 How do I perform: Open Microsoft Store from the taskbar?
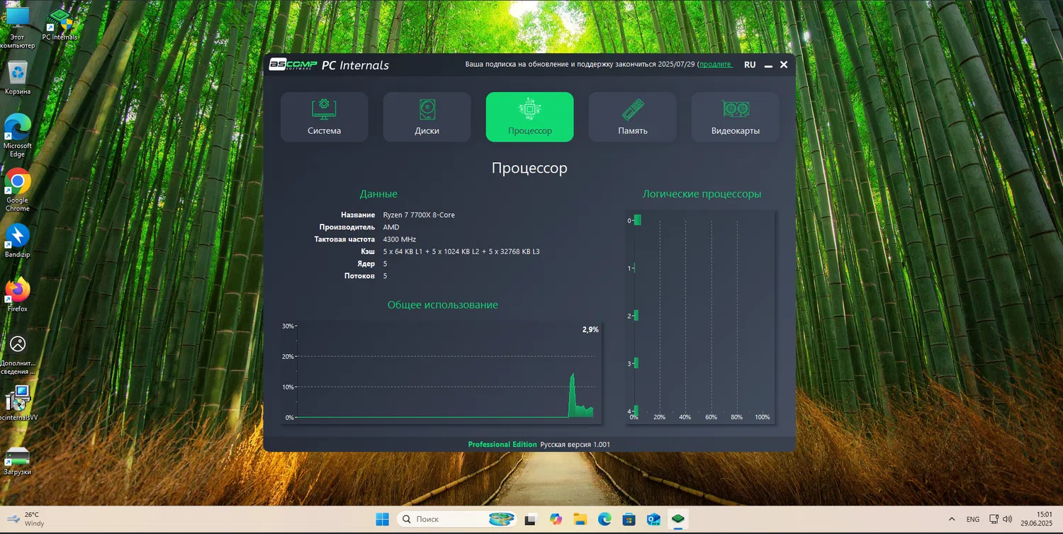[629, 520]
